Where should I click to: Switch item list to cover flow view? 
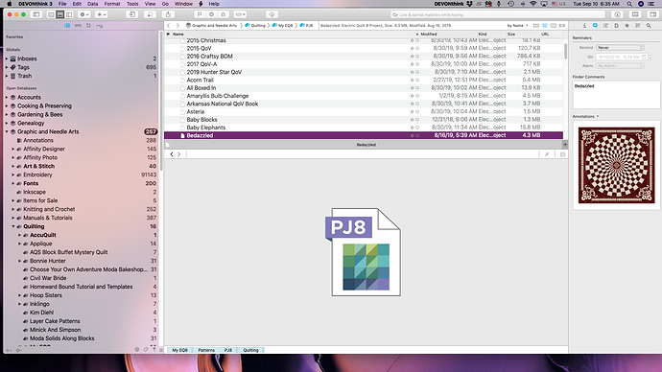(562, 25)
